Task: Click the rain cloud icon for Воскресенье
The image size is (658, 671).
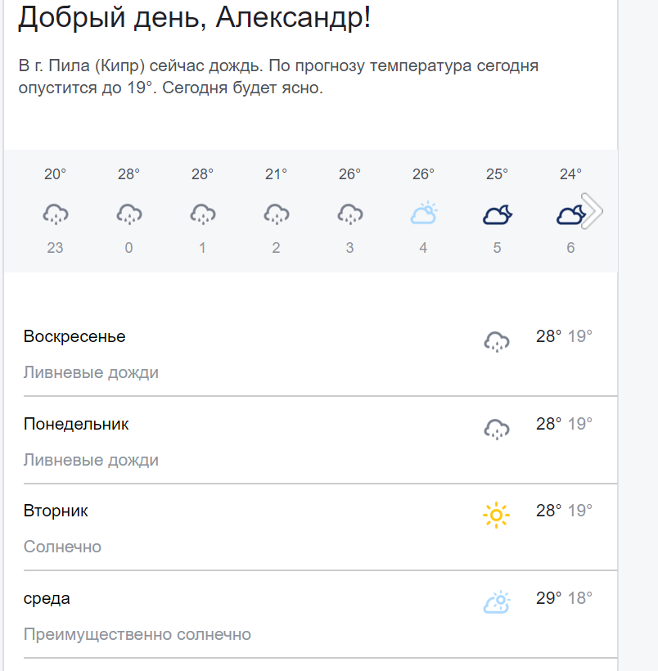Action: (x=496, y=340)
